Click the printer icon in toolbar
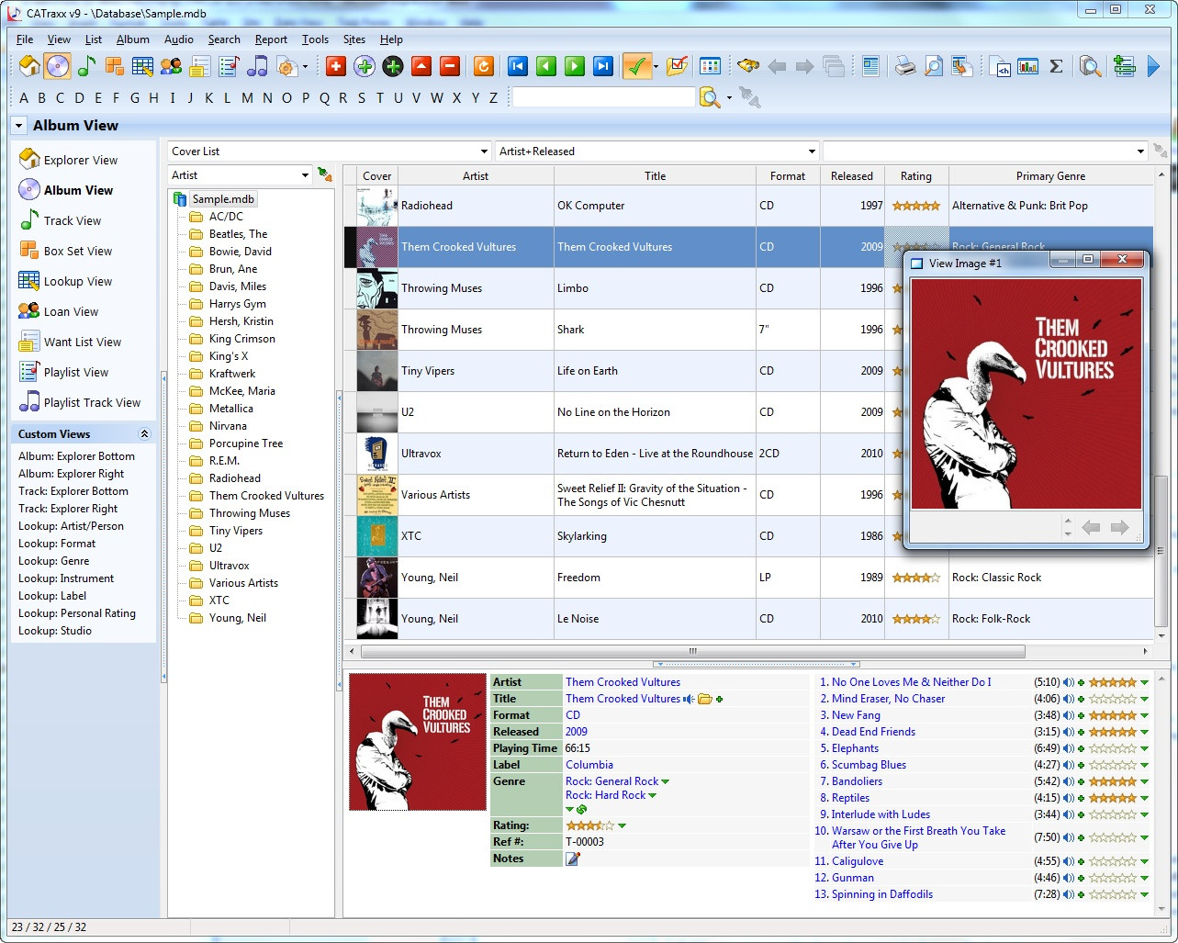 click(905, 66)
